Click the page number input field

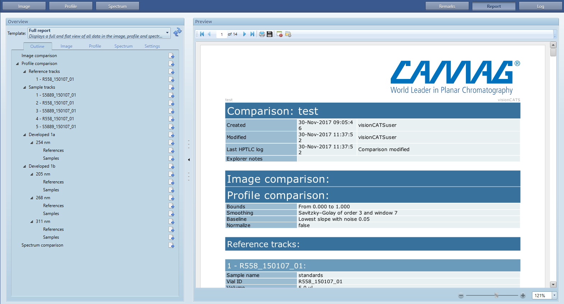222,34
